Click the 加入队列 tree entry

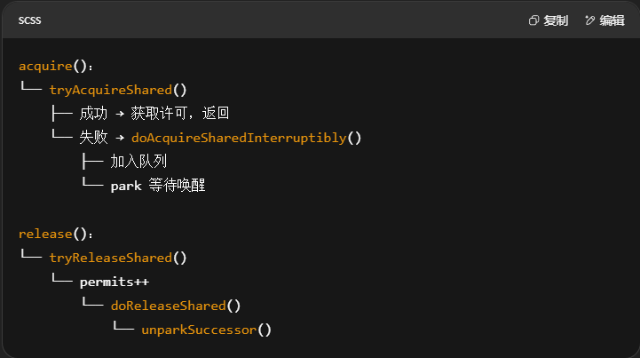138,162
